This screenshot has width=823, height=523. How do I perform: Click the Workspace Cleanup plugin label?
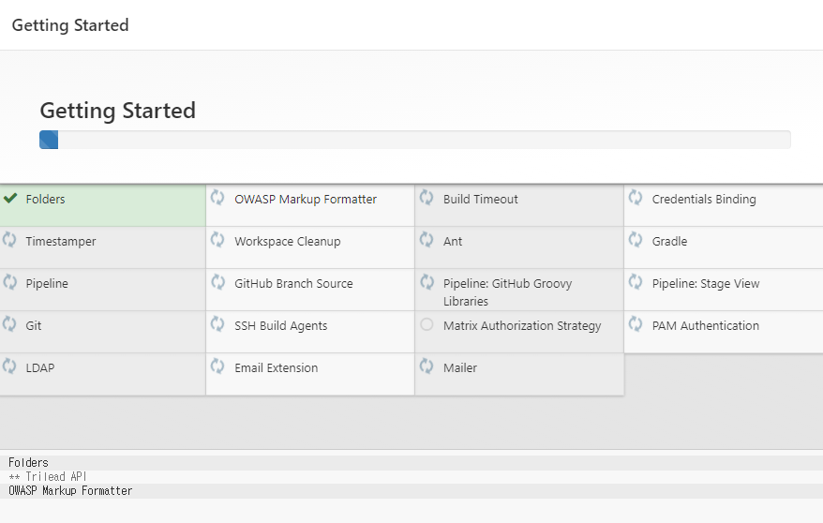(288, 241)
